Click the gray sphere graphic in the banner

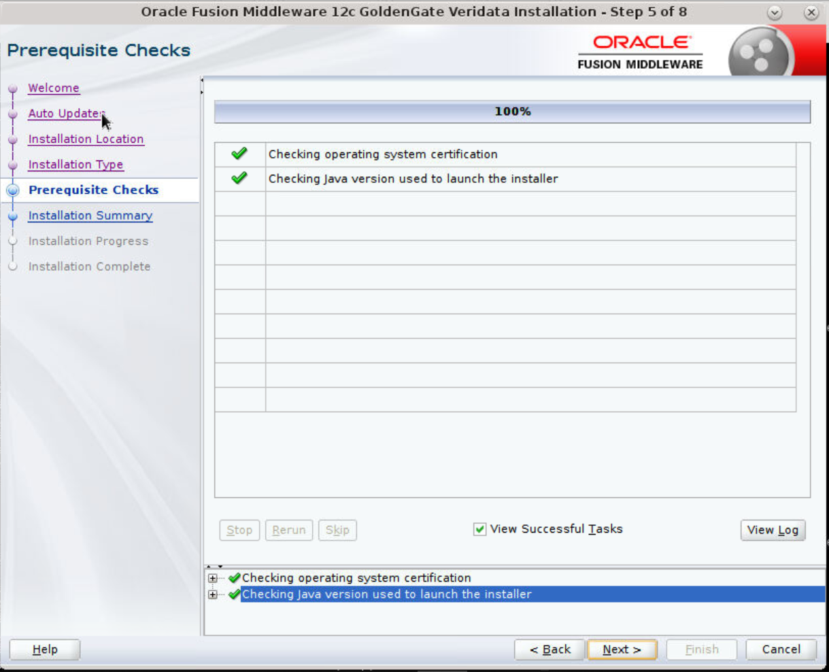761,53
